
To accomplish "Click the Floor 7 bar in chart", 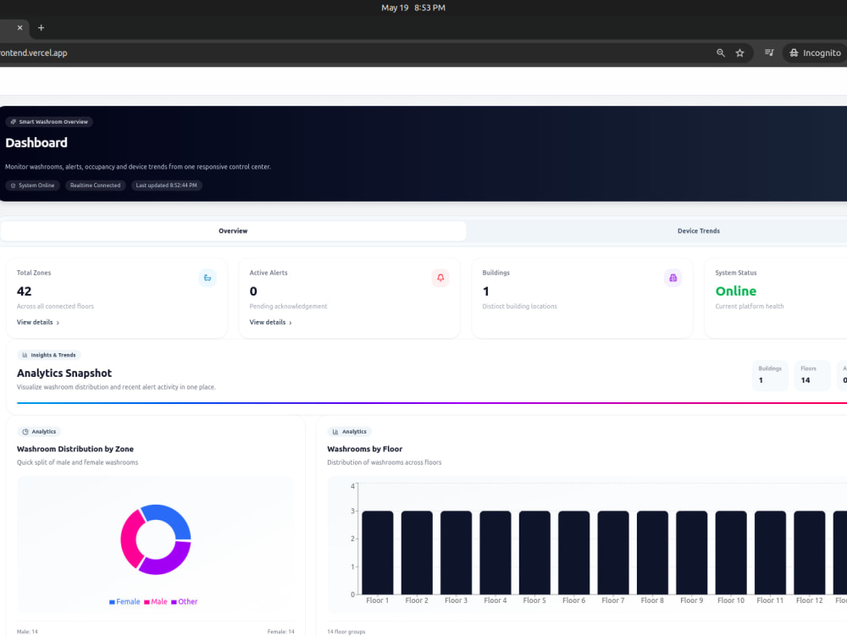I will (613, 552).
